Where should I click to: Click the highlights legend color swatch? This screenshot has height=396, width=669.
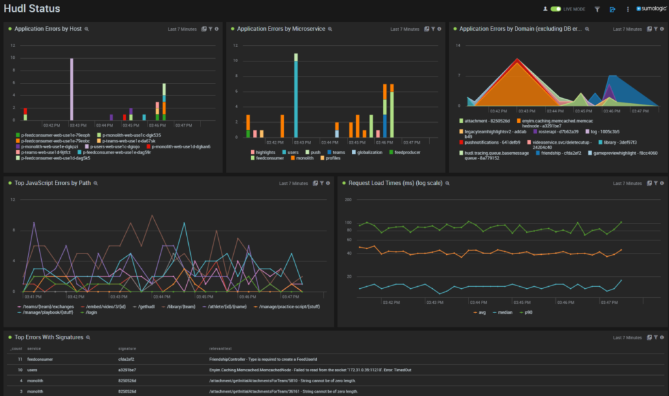point(253,152)
